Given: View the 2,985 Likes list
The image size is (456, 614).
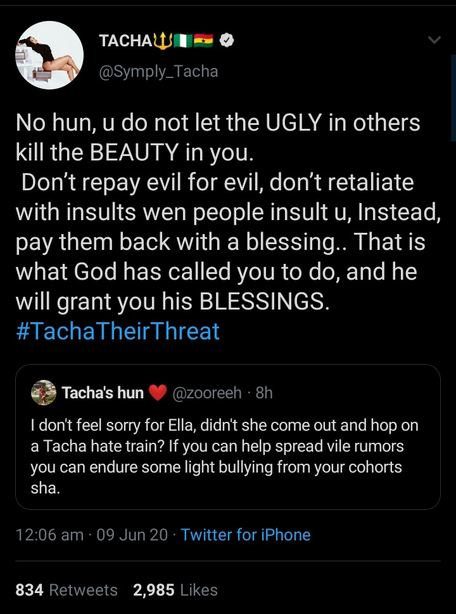Looking at the screenshot, I should (x=175, y=590).
